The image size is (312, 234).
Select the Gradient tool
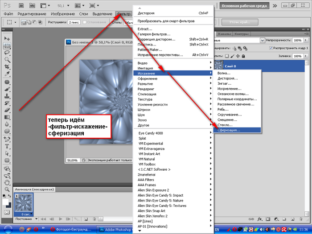(7, 117)
